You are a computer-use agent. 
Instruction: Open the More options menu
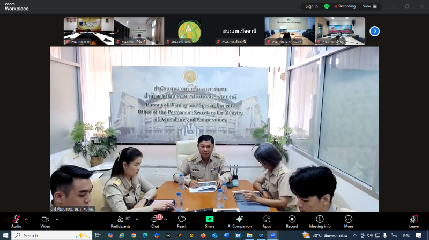tap(349, 221)
